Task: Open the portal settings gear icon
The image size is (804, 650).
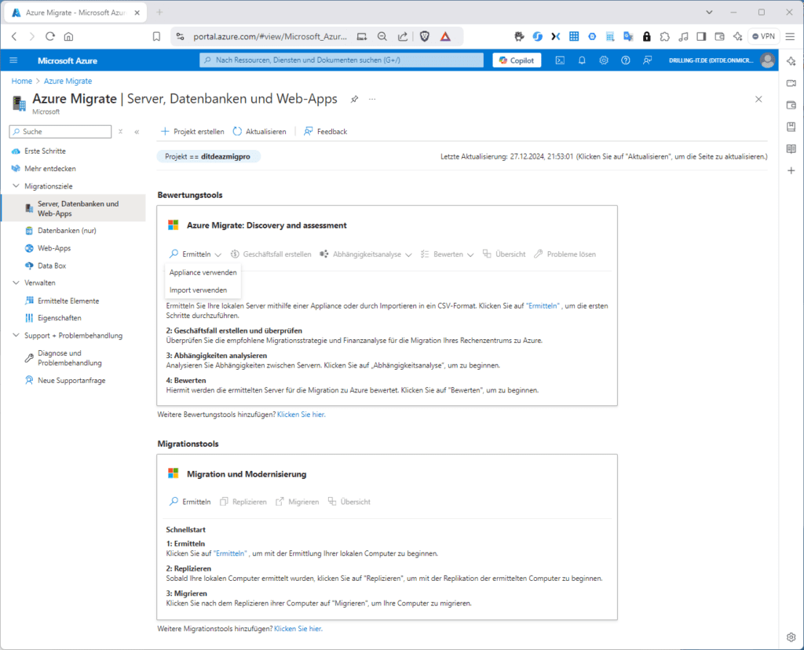Action: (604, 60)
